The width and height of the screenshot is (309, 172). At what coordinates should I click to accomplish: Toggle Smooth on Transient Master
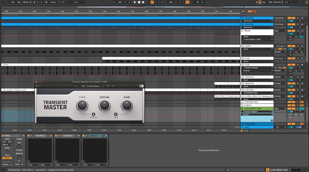(x=93, y=114)
